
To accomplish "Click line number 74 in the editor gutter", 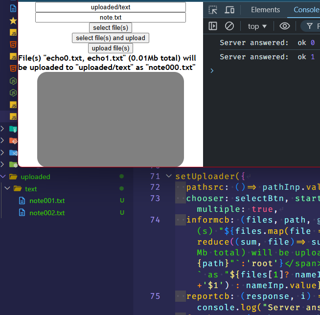I will pos(155,220).
